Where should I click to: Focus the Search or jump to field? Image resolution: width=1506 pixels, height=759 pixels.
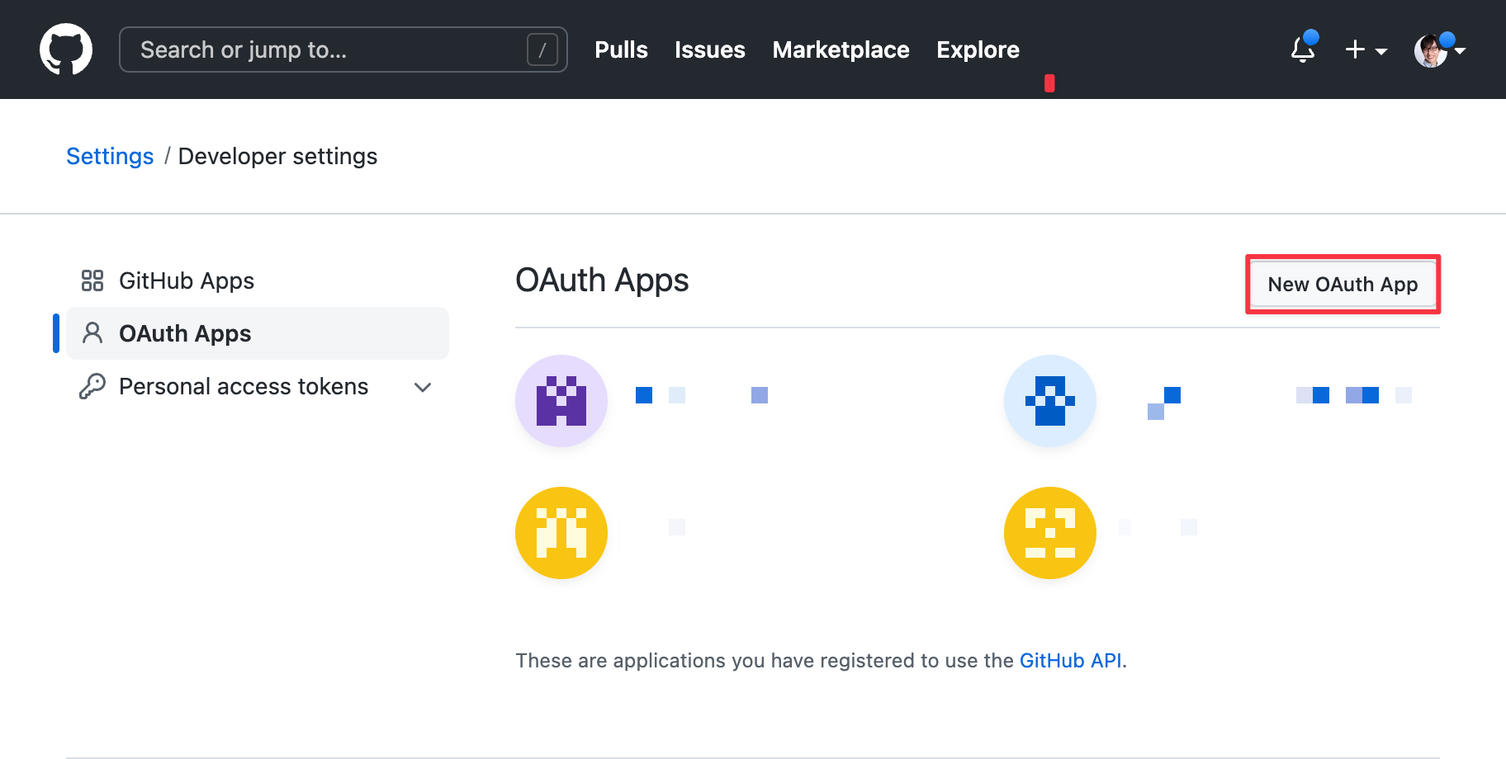click(x=343, y=49)
